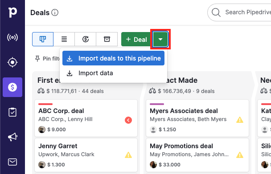This screenshot has width=271, height=174.
Task: Open the Activities clipboard icon in sidebar
Action: (12, 112)
